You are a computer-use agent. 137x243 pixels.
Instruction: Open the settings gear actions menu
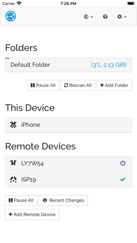[x=122, y=16]
